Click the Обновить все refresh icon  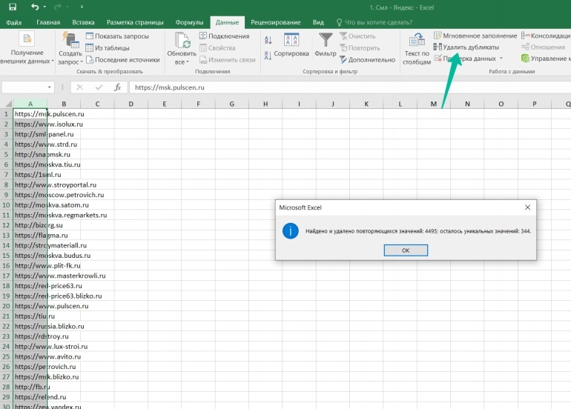pyautogui.click(x=182, y=41)
